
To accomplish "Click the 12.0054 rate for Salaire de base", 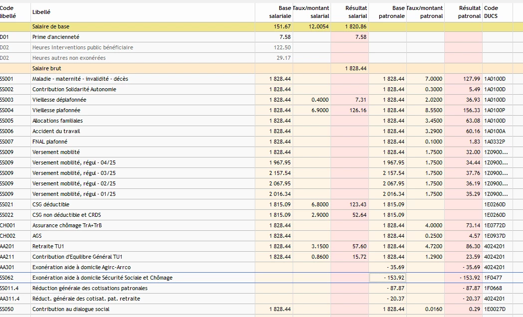I will [x=319, y=26].
